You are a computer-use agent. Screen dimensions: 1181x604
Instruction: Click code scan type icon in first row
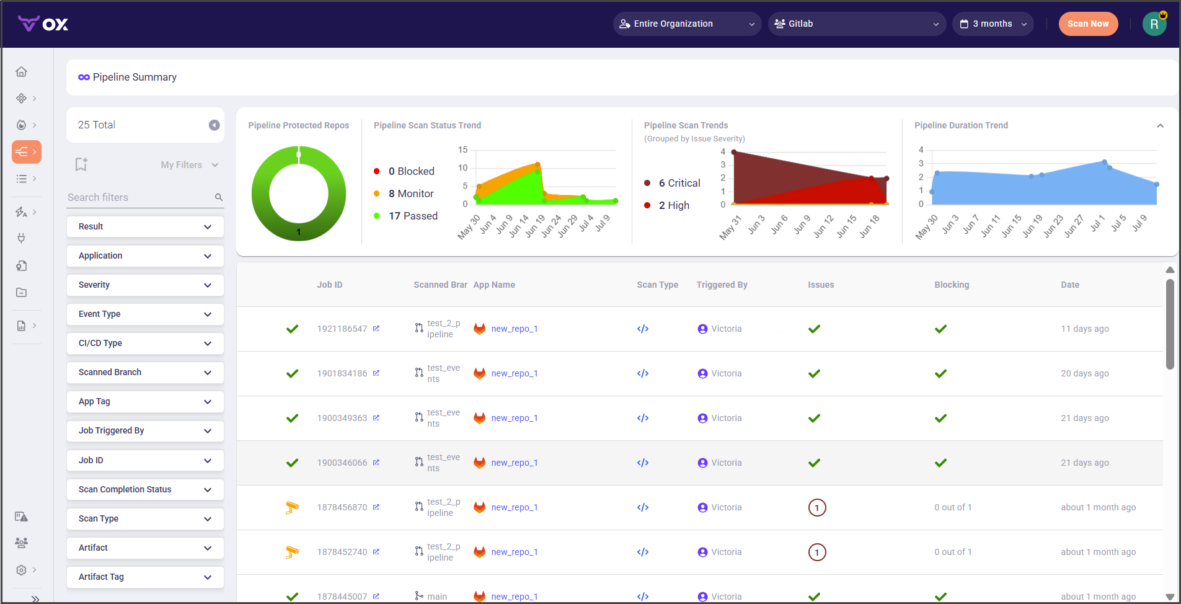[643, 329]
